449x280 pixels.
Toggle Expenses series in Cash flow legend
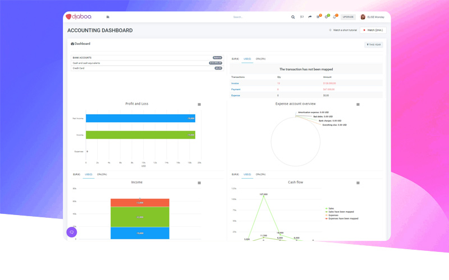click(x=332, y=215)
